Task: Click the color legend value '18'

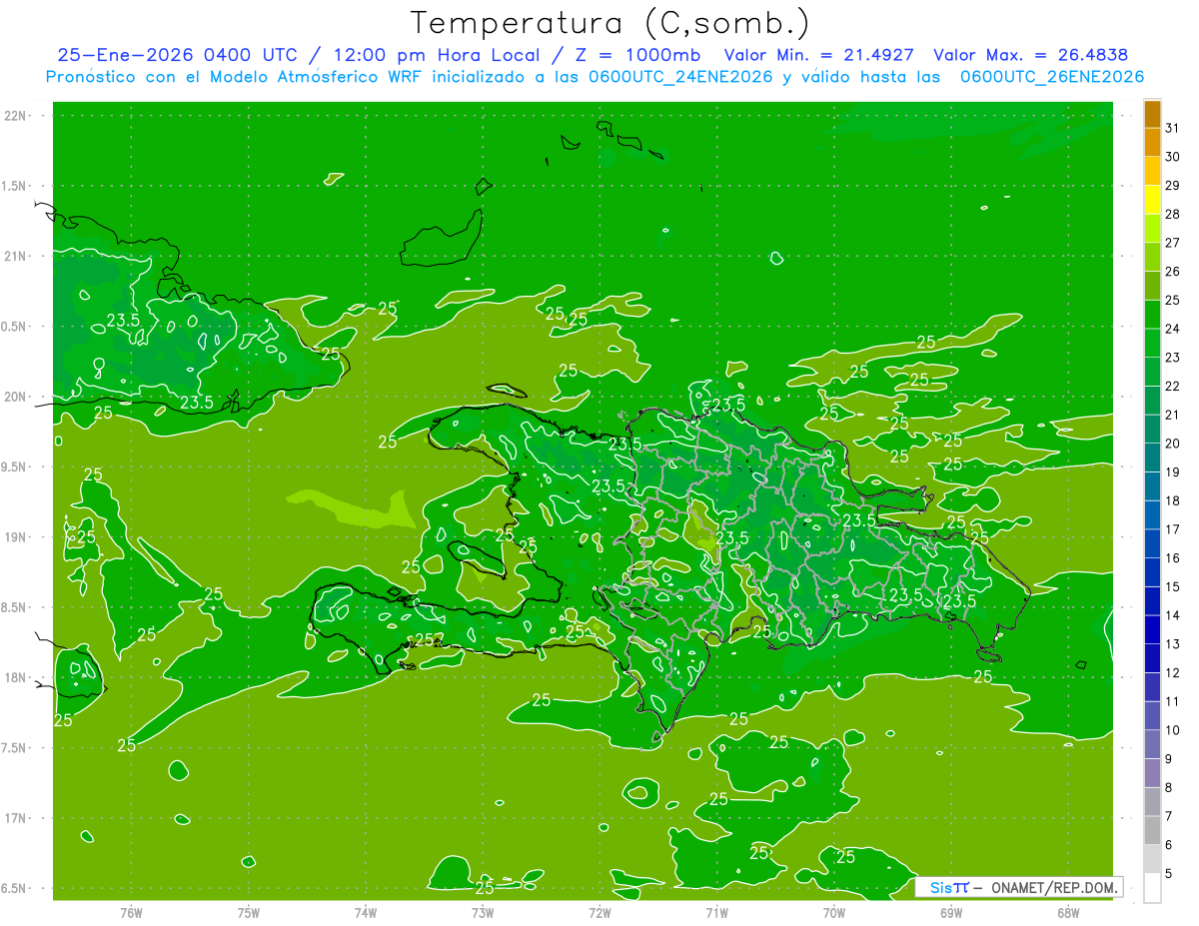Action: [x=1173, y=500]
